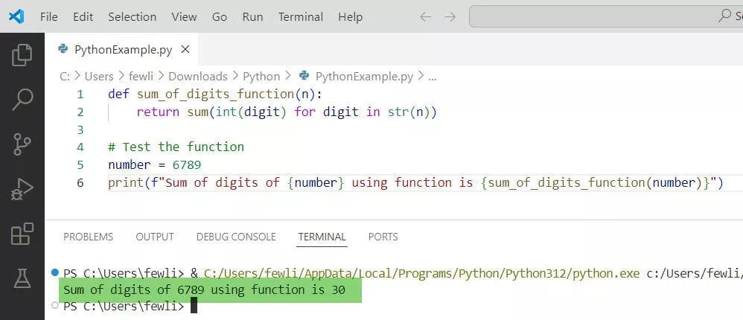Click the VS Code logo icon
The image size is (743, 320).
(16, 16)
